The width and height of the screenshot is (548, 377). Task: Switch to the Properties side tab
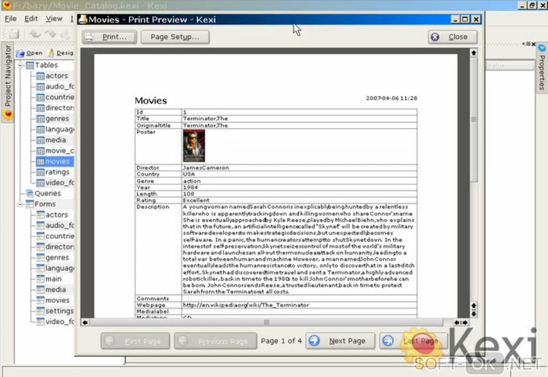click(542, 68)
